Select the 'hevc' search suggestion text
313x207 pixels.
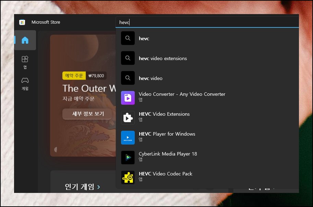(x=144, y=38)
